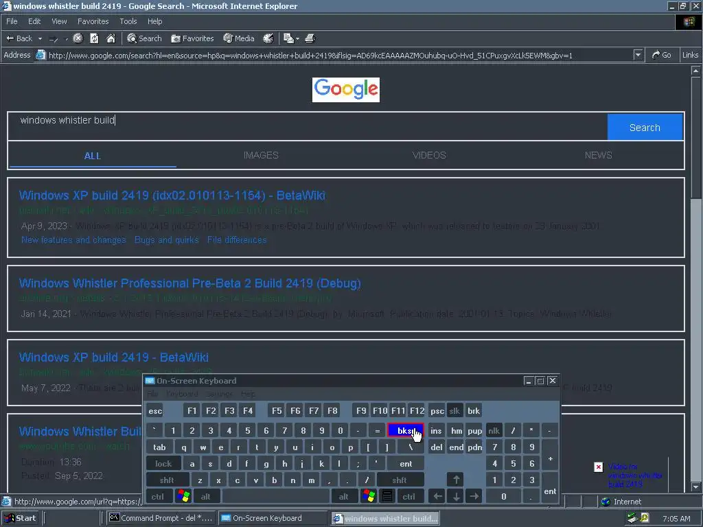Switch to Command Prompt taskbar button
Viewport: 703px width, 527px height.
coord(161,518)
